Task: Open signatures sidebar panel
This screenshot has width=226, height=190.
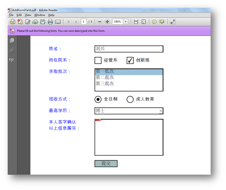Action: [12, 60]
